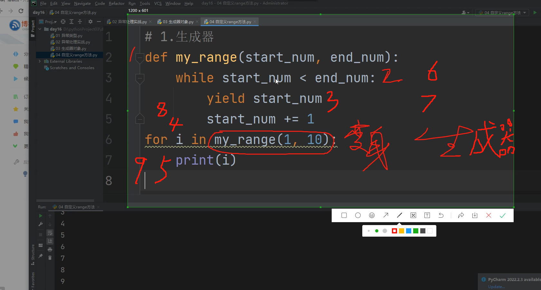Toggle soft-wrap in Run console
The width and height of the screenshot is (541, 290).
pos(50,233)
